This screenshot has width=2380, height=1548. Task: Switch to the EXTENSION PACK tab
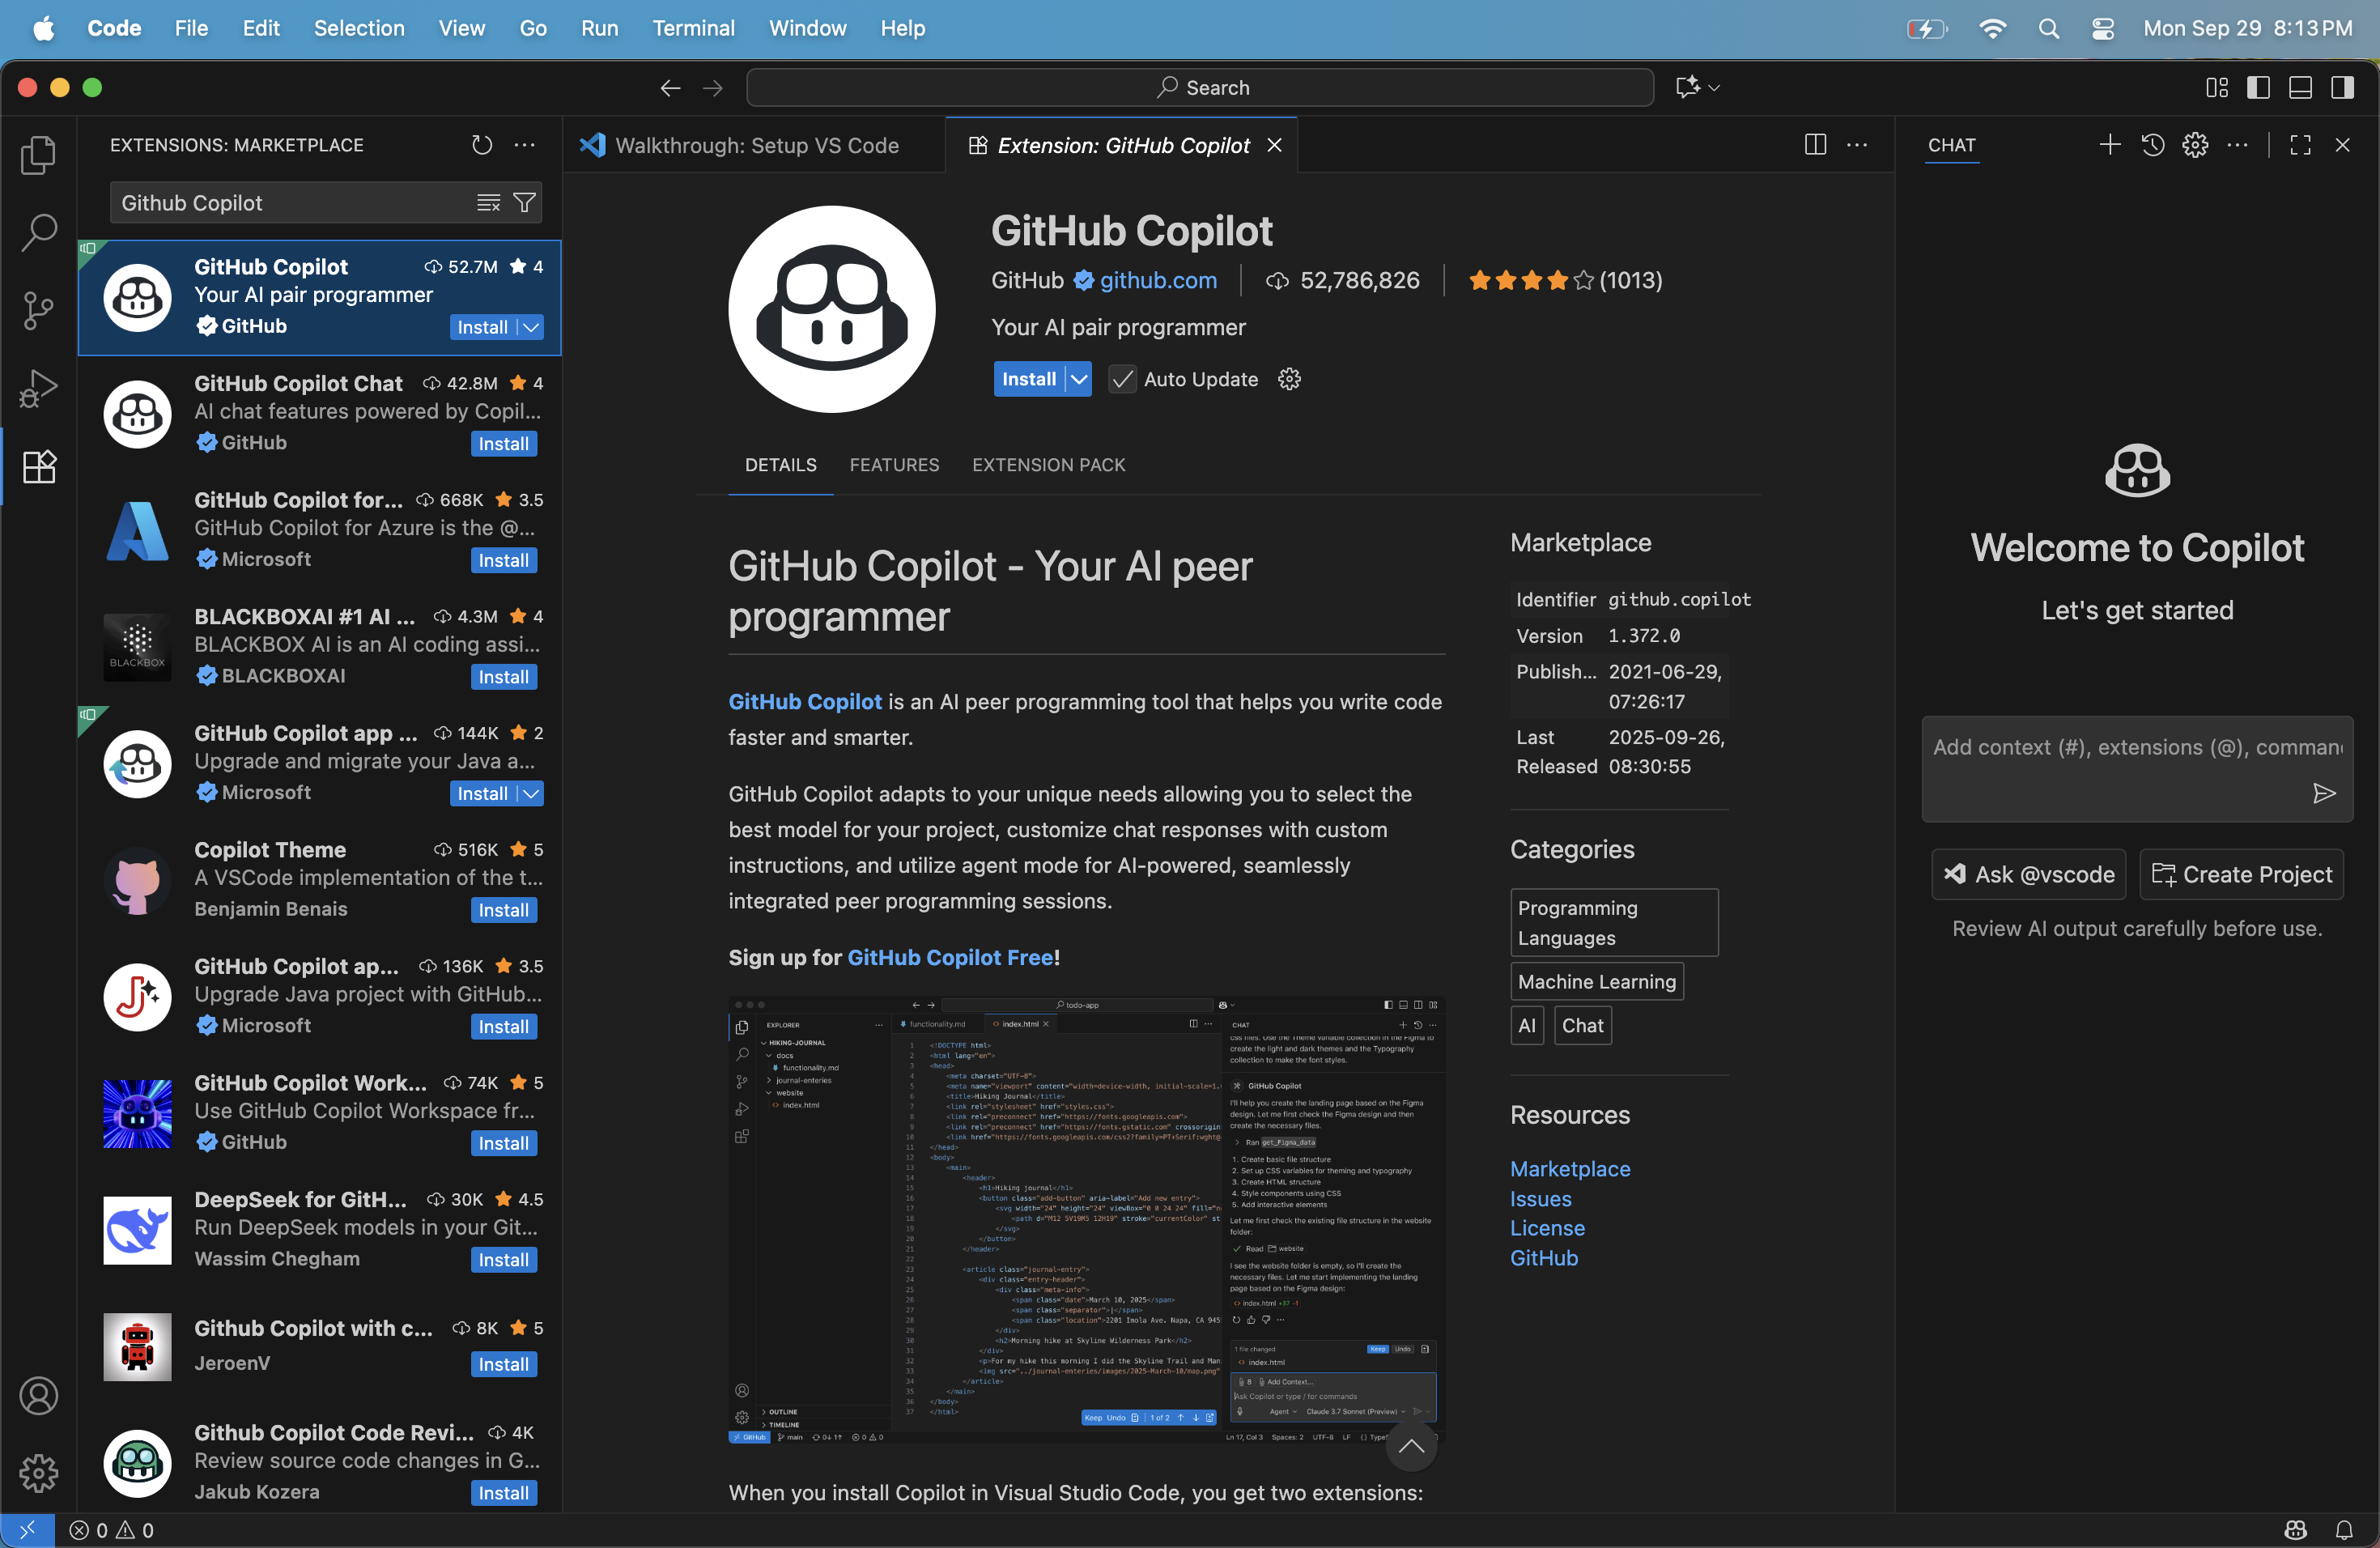(x=1048, y=465)
